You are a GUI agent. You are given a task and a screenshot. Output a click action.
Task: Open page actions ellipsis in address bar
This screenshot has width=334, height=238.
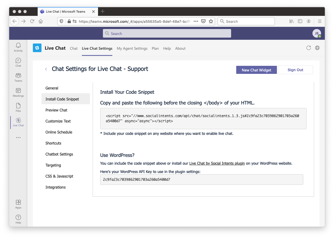[x=196, y=21]
